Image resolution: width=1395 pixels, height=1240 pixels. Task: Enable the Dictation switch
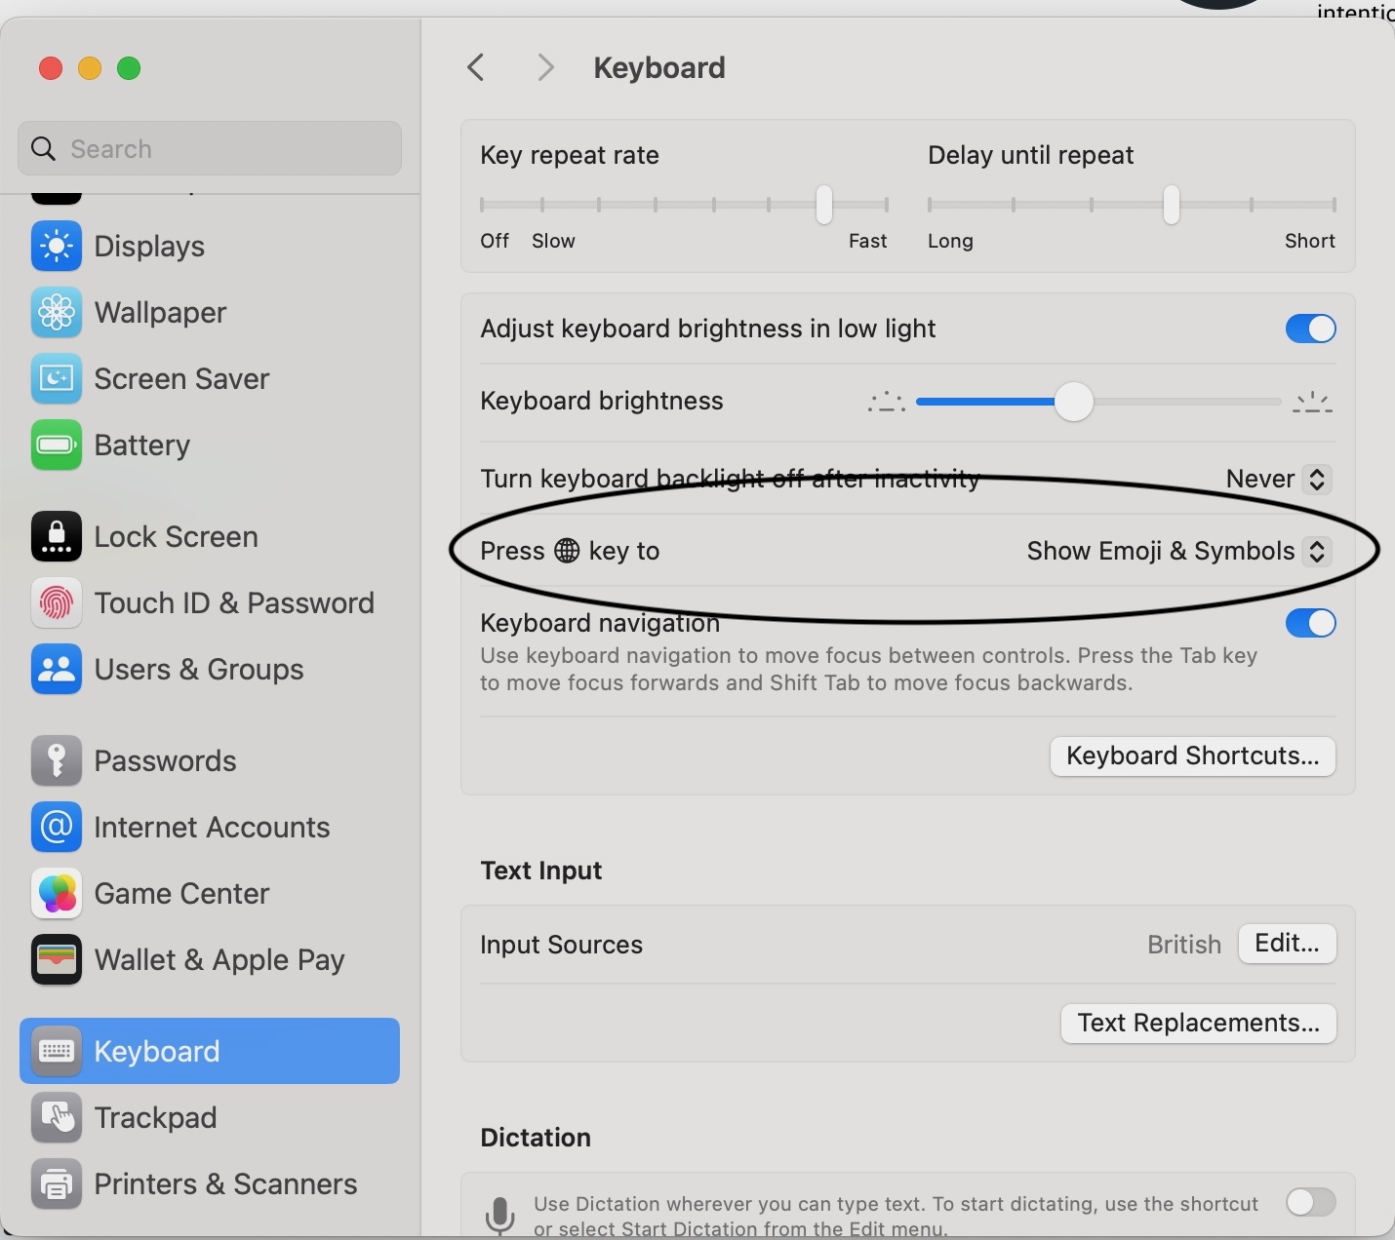(x=1310, y=1202)
